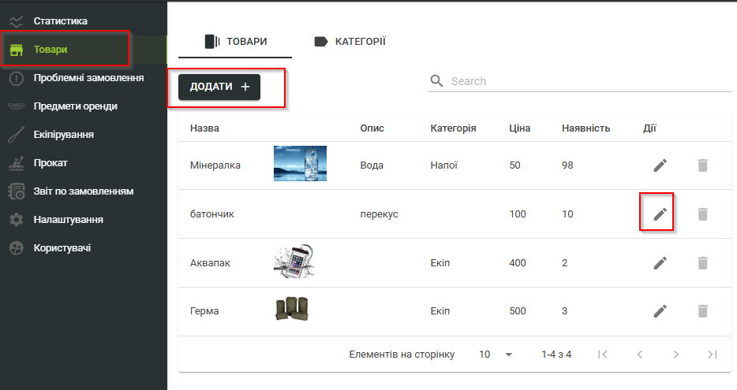Navigate to Налаштування in sidebar
The height and width of the screenshot is (390, 737).
click(68, 220)
